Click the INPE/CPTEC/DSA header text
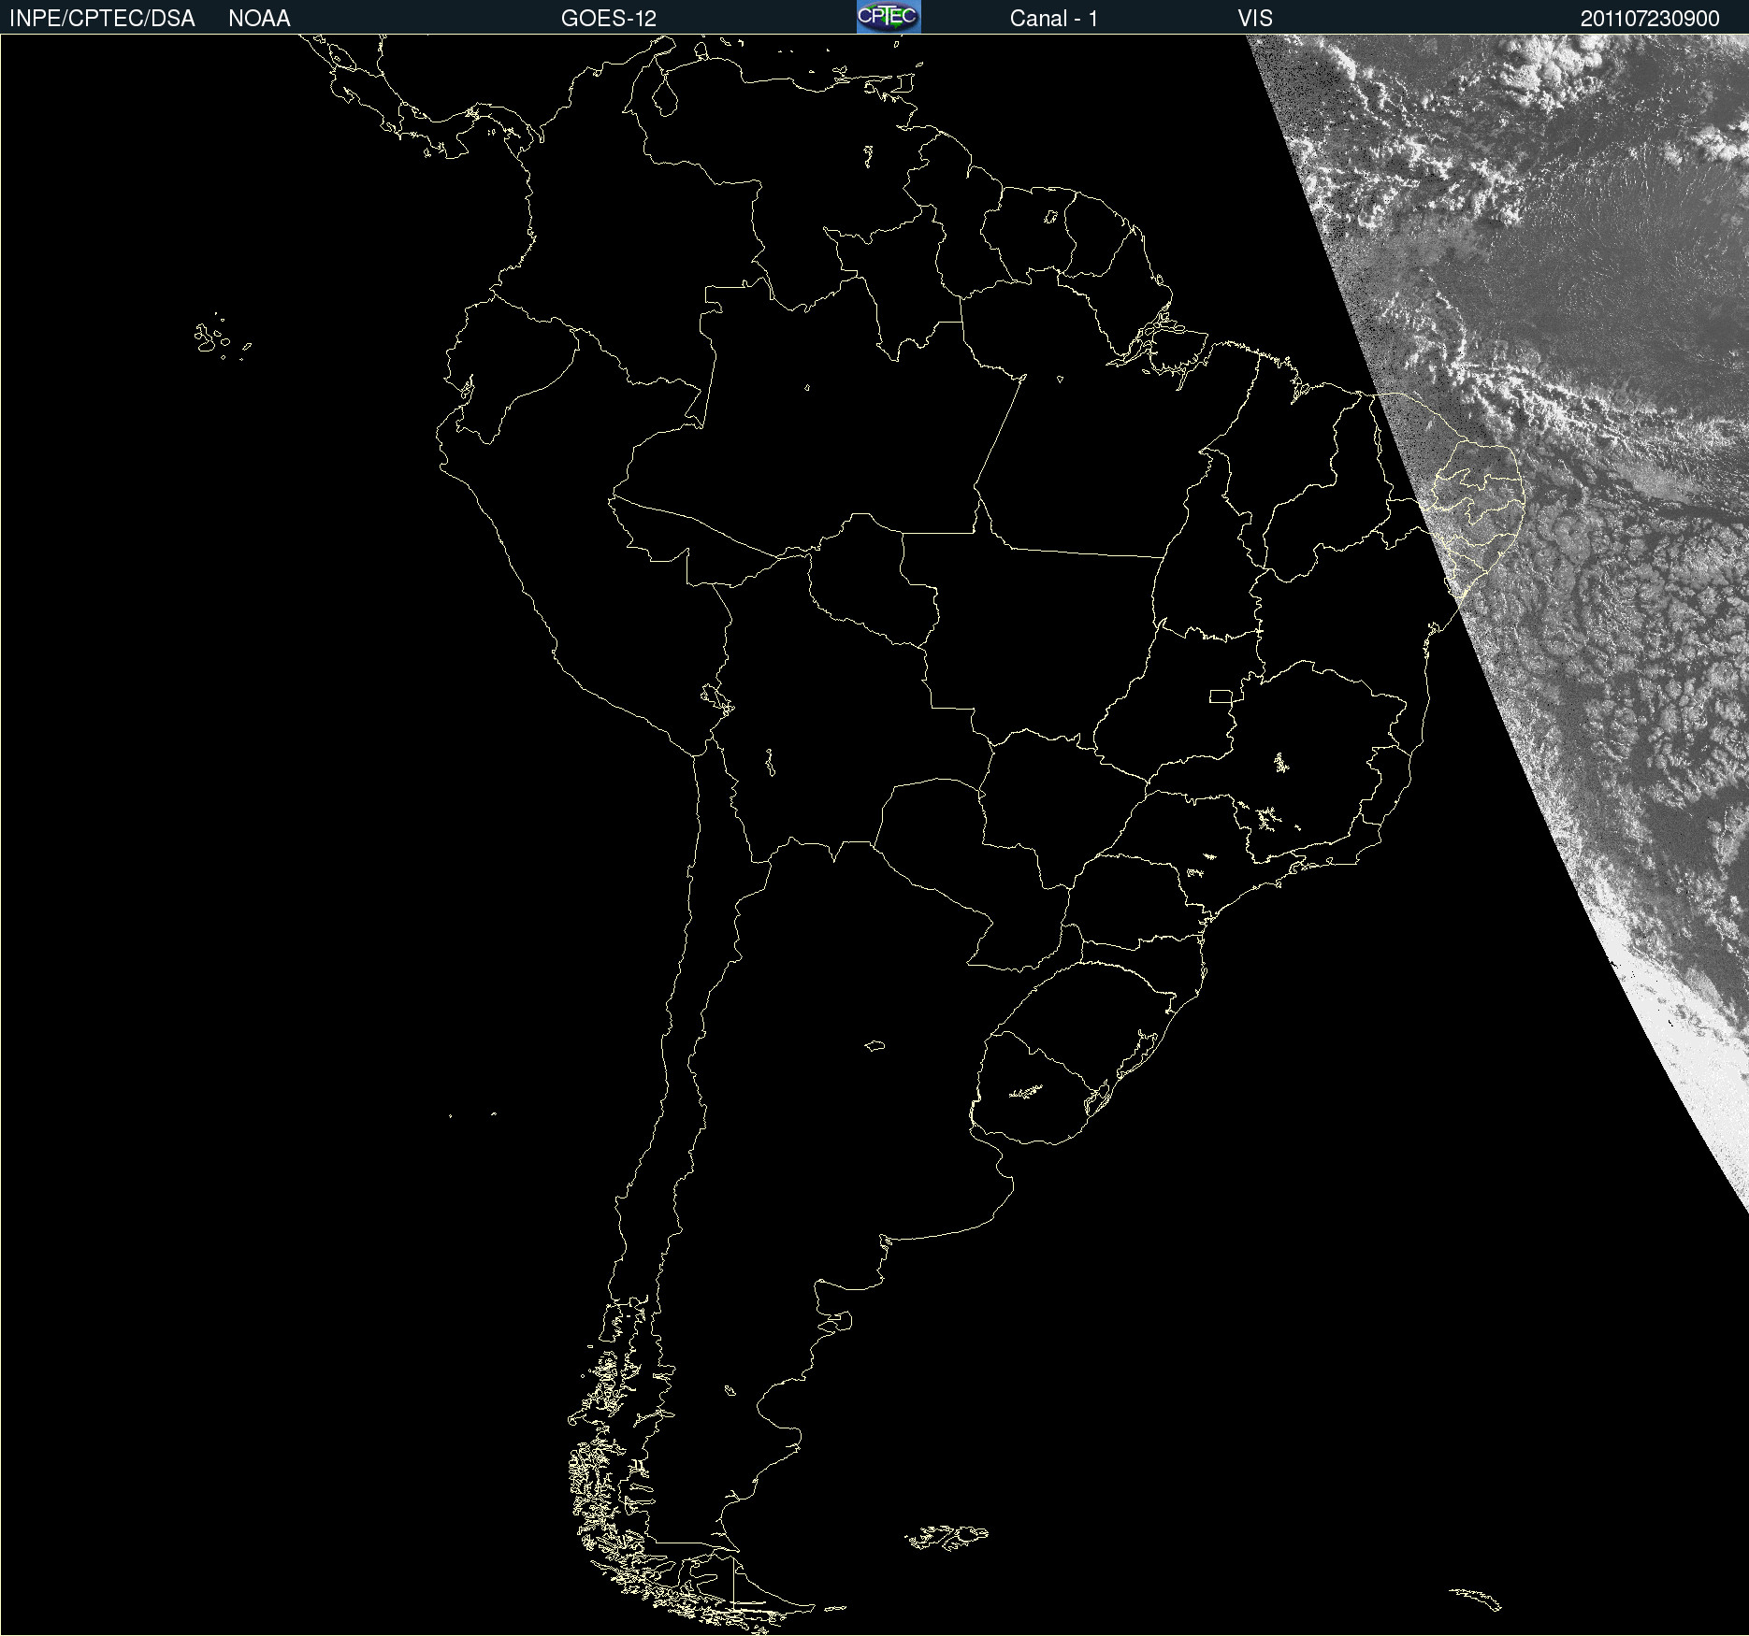The image size is (1749, 1636). 102,19
